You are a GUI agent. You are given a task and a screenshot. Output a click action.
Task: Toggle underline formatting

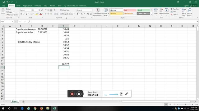click(x=26, y=14)
